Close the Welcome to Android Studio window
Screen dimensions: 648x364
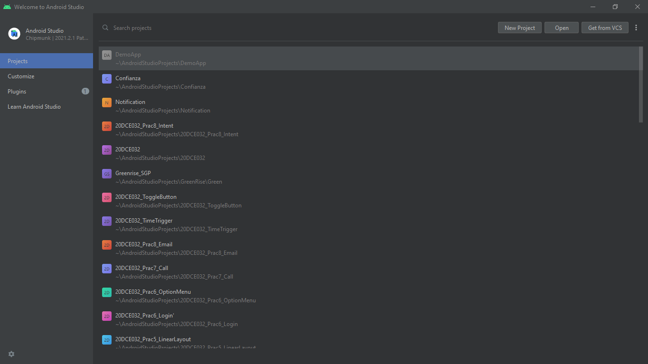[x=637, y=7]
